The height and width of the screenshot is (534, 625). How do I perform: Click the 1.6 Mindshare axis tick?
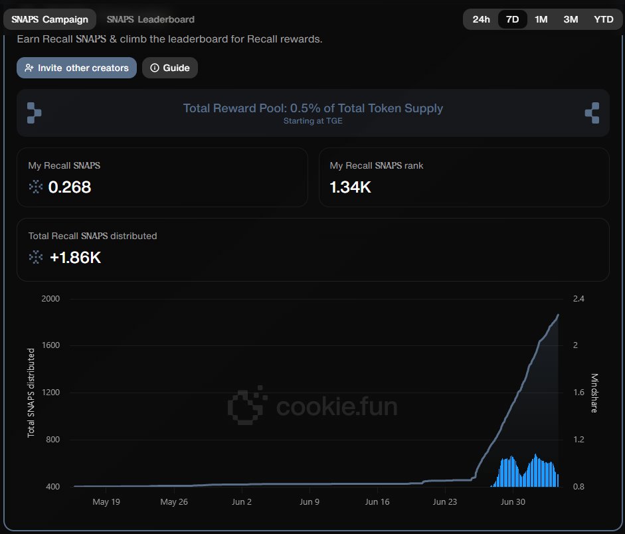click(579, 392)
